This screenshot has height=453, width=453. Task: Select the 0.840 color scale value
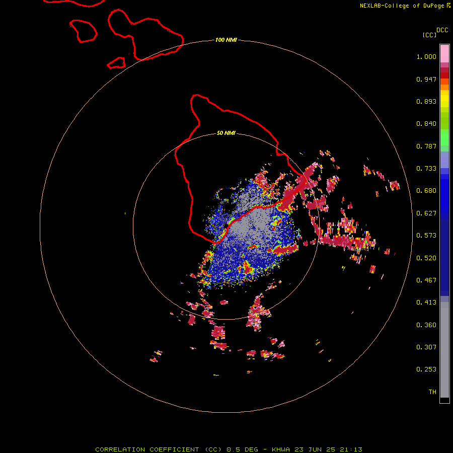click(426, 124)
